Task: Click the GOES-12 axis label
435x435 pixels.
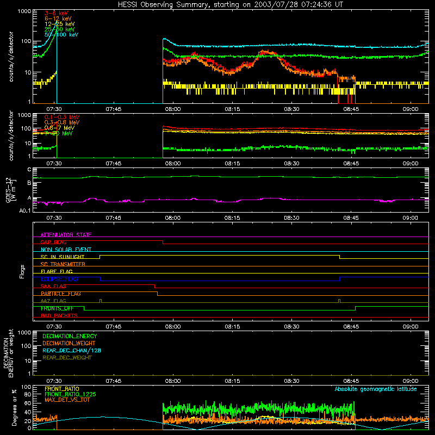Action: pyautogui.click(x=10, y=190)
